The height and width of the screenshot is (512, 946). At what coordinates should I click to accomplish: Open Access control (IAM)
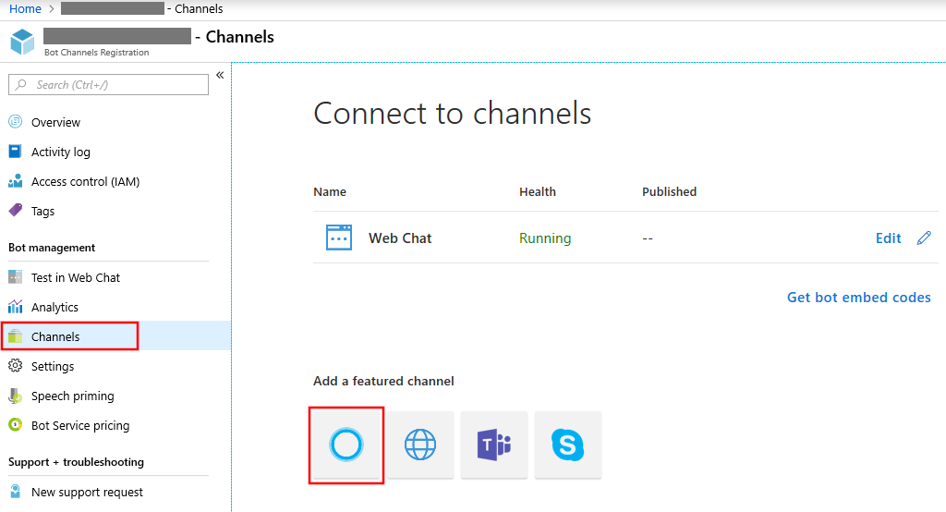[x=86, y=182]
